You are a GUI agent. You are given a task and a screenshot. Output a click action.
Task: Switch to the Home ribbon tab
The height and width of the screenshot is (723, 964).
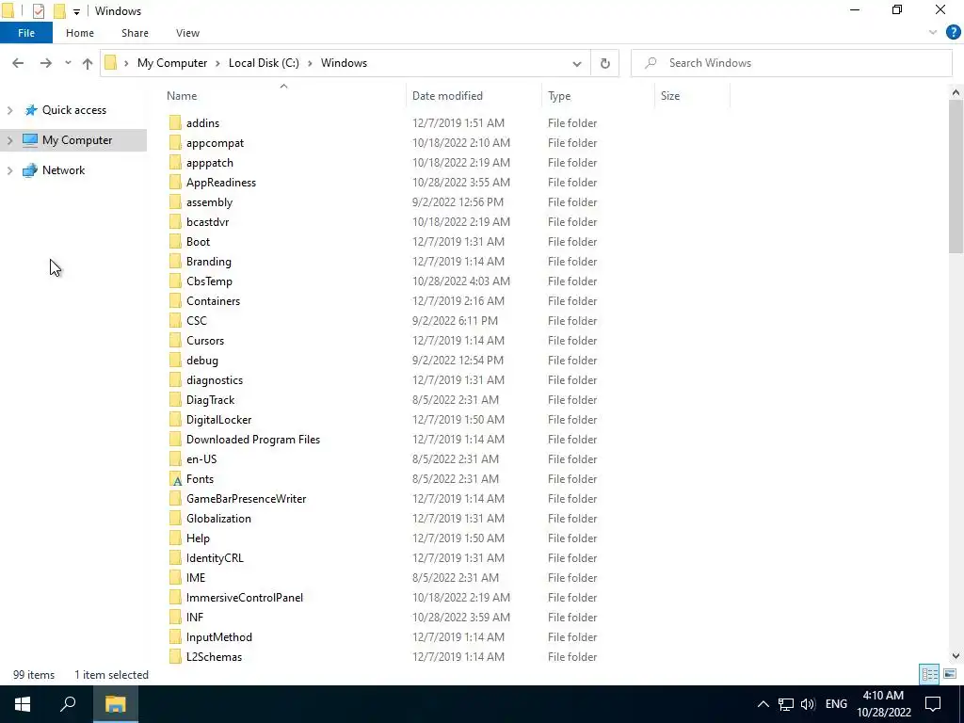[x=80, y=33]
